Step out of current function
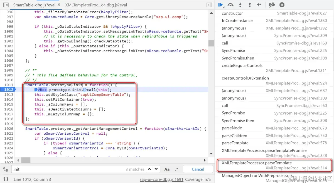The height and width of the screenshot is (183, 334). click(x=250, y=5)
